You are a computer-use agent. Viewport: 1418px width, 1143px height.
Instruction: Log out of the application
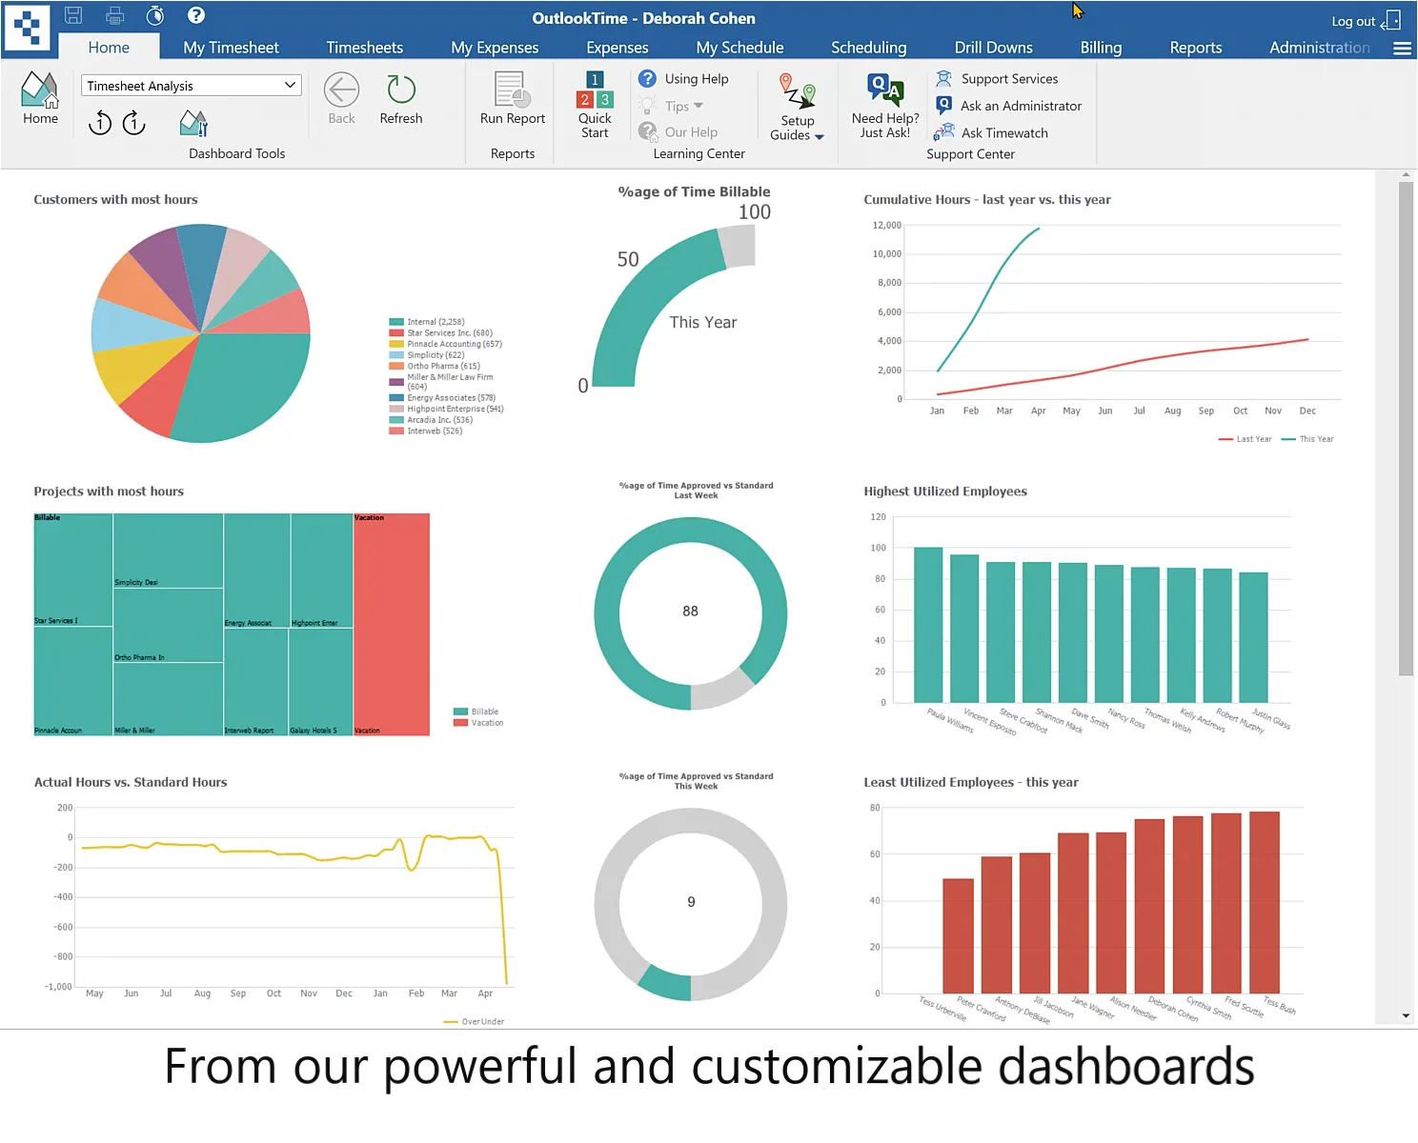click(1366, 21)
